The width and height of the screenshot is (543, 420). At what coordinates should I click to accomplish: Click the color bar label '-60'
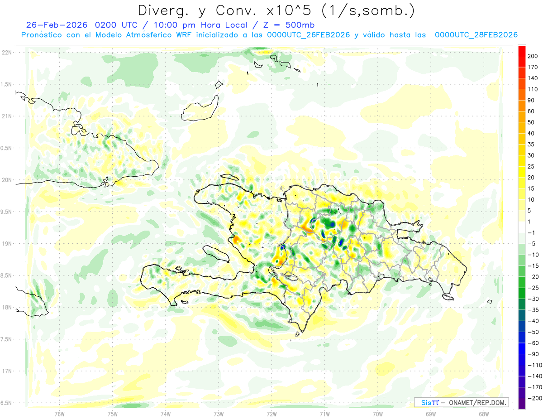pyautogui.click(x=533, y=343)
